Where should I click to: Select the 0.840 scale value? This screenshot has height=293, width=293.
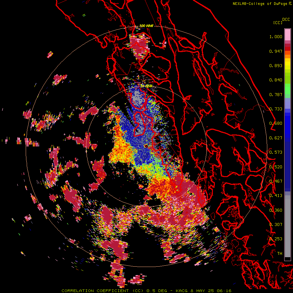coord(276,80)
